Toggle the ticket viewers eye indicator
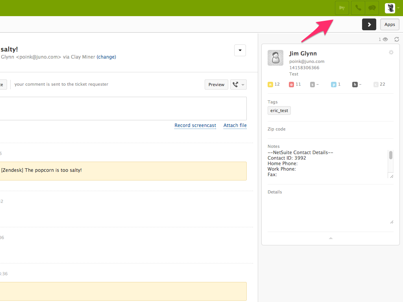Viewport: 403px width, 302px height. pyautogui.click(x=385, y=39)
